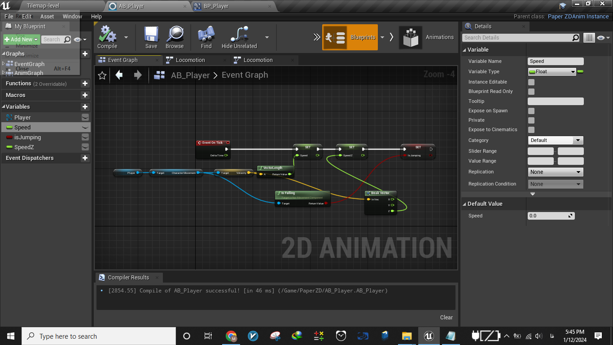613x345 pixels.
Task: Enable the Instance Editable checkbox
Action: 531,82
